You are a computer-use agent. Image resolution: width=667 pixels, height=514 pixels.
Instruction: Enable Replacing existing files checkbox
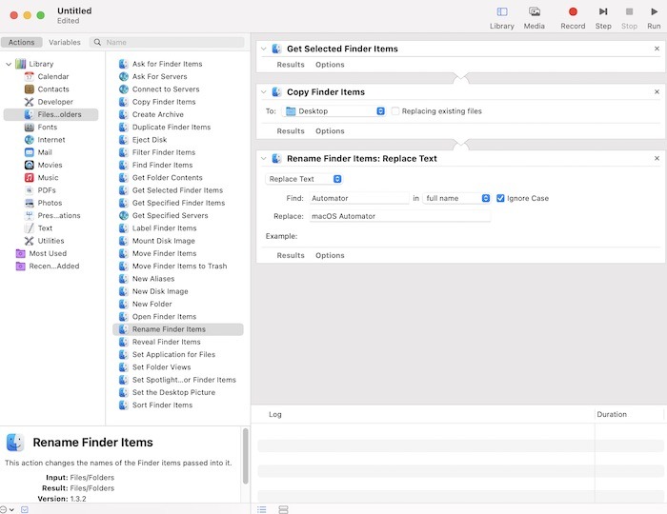395,110
